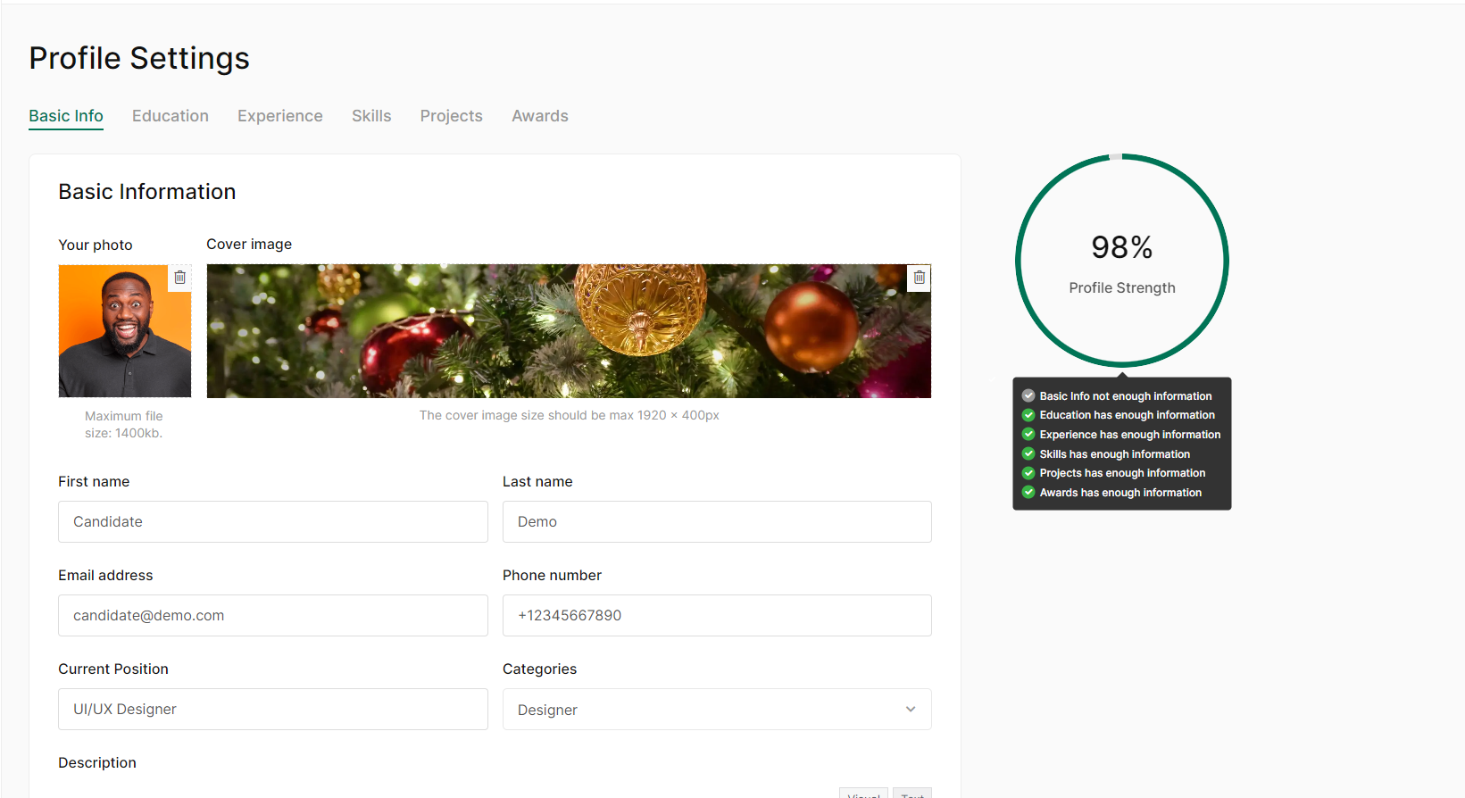Edit the Current Position field

tap(272, 709)
